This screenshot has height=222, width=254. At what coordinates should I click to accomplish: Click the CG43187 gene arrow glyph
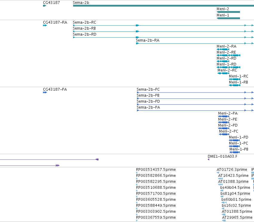[45, 6]
